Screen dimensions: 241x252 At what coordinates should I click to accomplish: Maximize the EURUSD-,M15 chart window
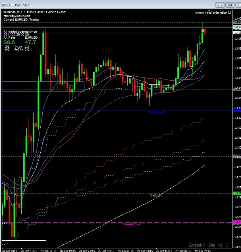[230, 5]
